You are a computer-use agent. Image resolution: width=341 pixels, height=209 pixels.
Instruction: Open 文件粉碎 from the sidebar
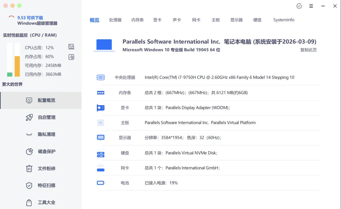(41, 168)
